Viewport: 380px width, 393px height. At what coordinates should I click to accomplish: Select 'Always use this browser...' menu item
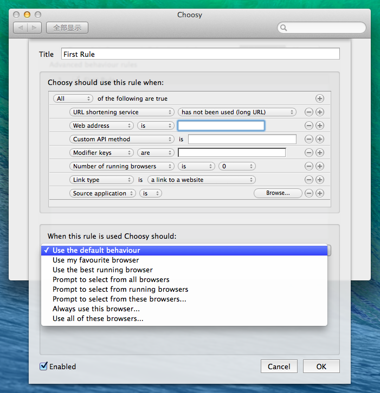[96, 309]
